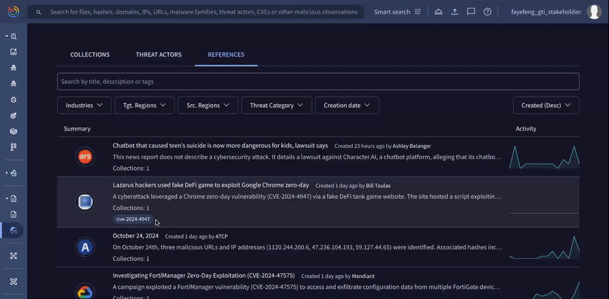Click the fayefeng_gti_stakeholder username
The height and width of the screenshot is (299, 609).
546,12
